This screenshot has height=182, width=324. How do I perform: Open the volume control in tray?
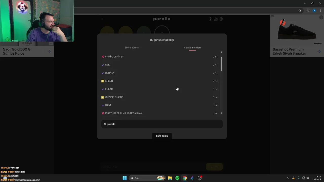pos(308,178)
